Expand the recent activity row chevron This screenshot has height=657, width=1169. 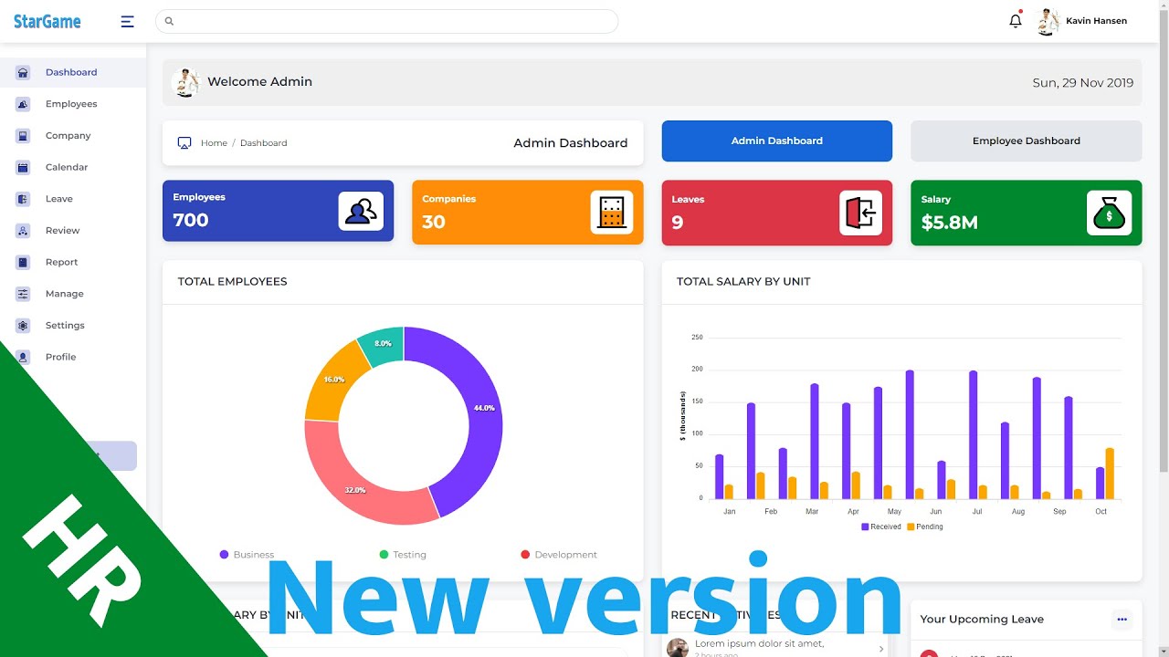[x=881, y=649]
